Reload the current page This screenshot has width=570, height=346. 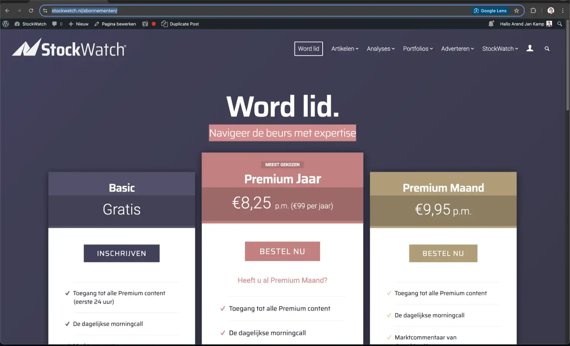pos(31,11)
